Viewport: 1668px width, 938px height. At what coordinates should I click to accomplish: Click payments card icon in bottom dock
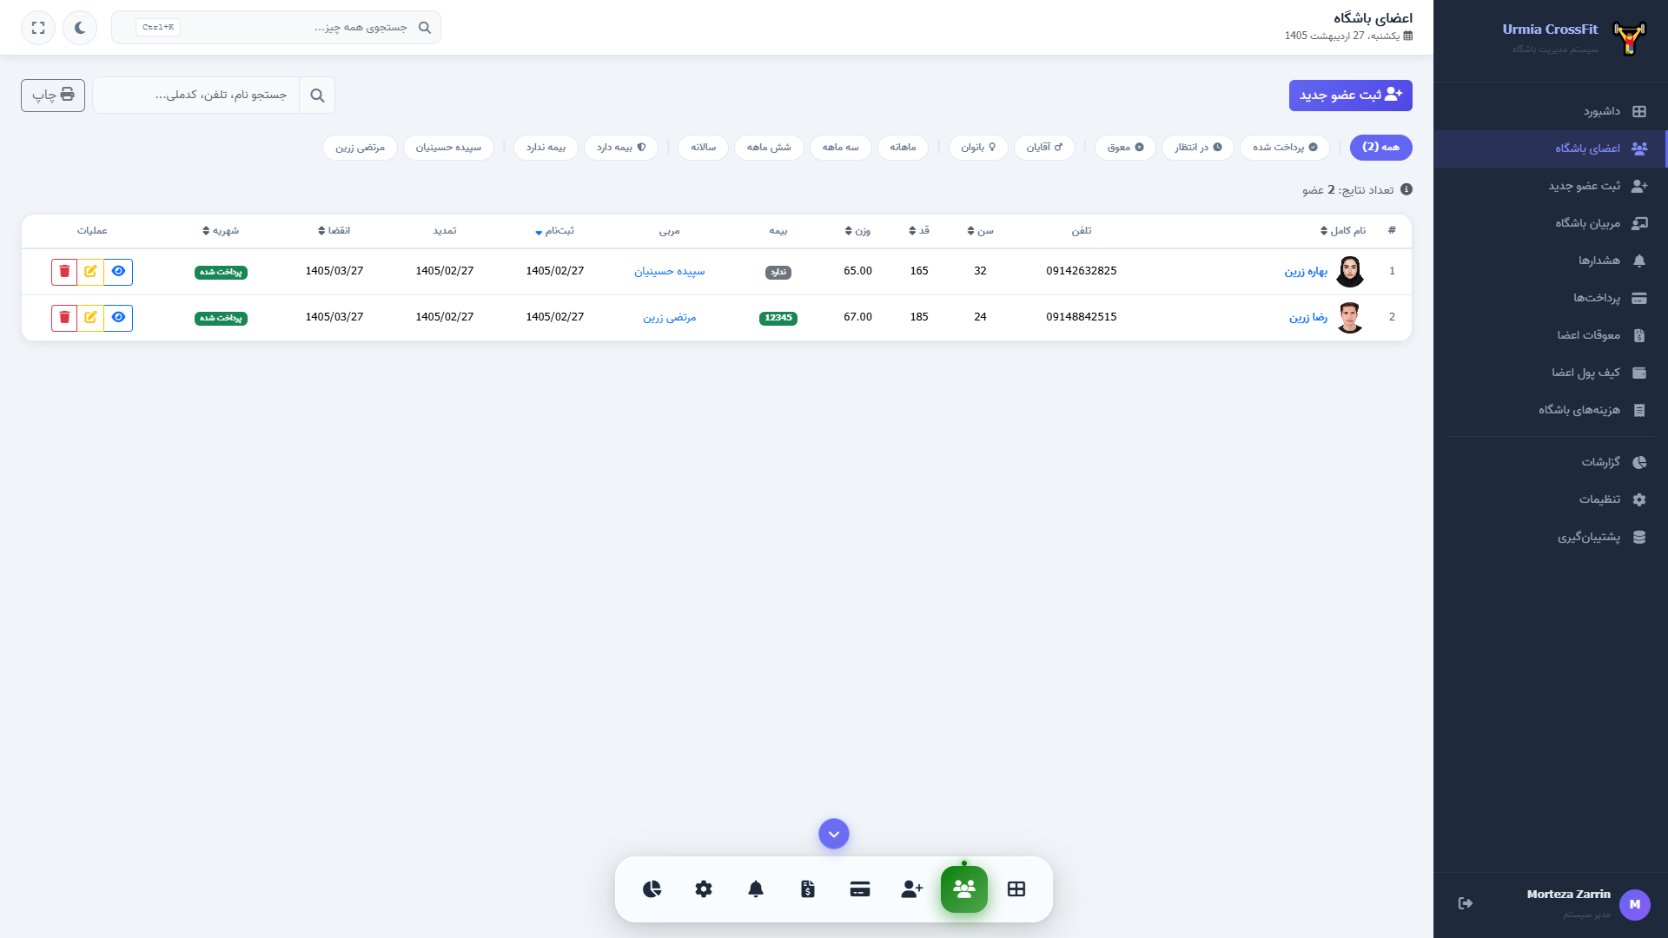860,889
